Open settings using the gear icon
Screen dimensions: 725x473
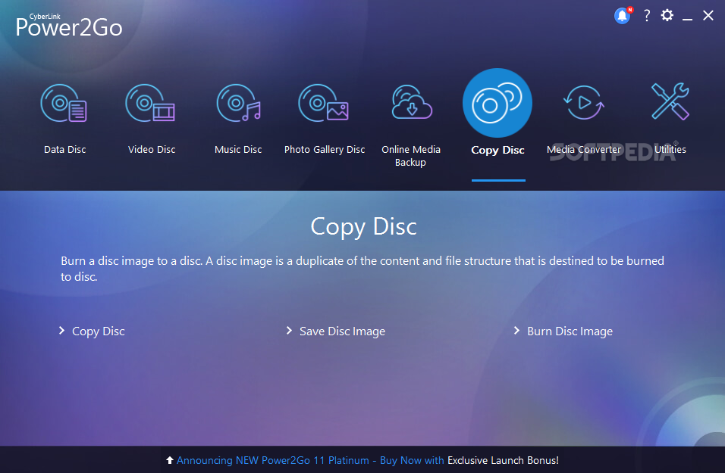click(x=667, y=15)
